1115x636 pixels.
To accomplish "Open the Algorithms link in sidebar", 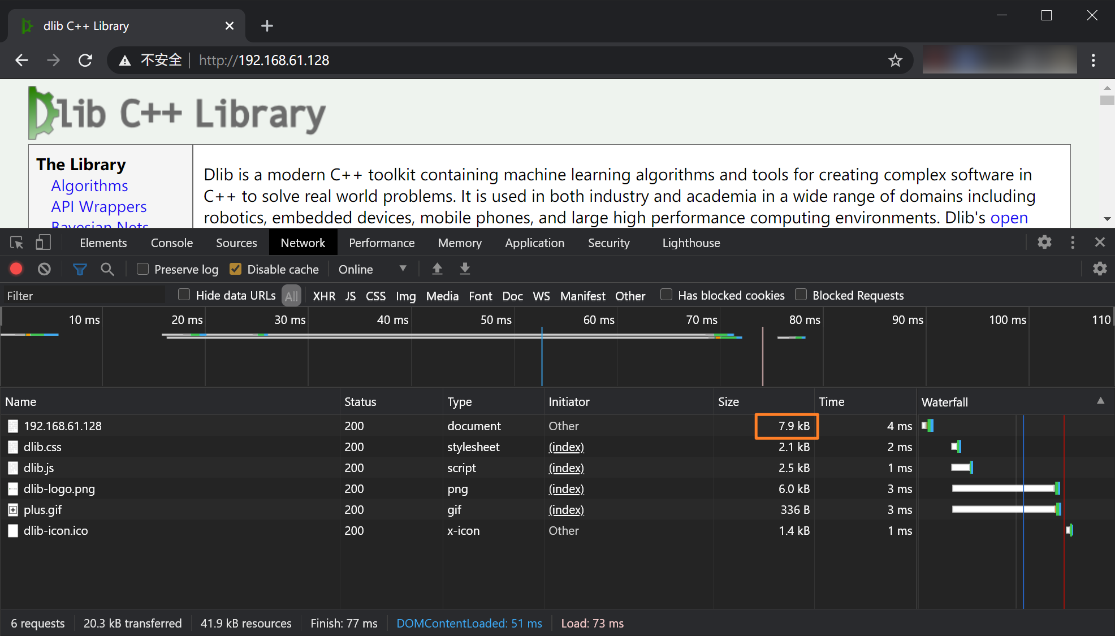I will (89, 186).
